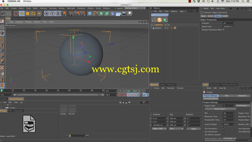
Task: Open the deformer objects palette
Action: pos(113,14)
